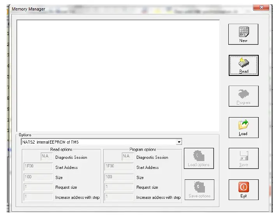Click the Save options gear button
This screenshot has width=279, height=216.
(199, 190)
